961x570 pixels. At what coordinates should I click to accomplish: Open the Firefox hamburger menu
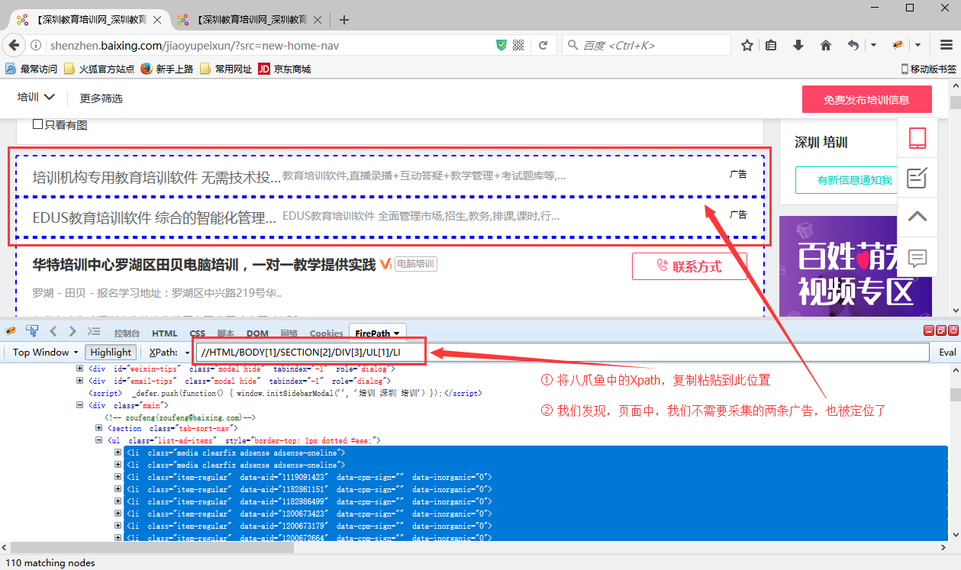point(946,45)
